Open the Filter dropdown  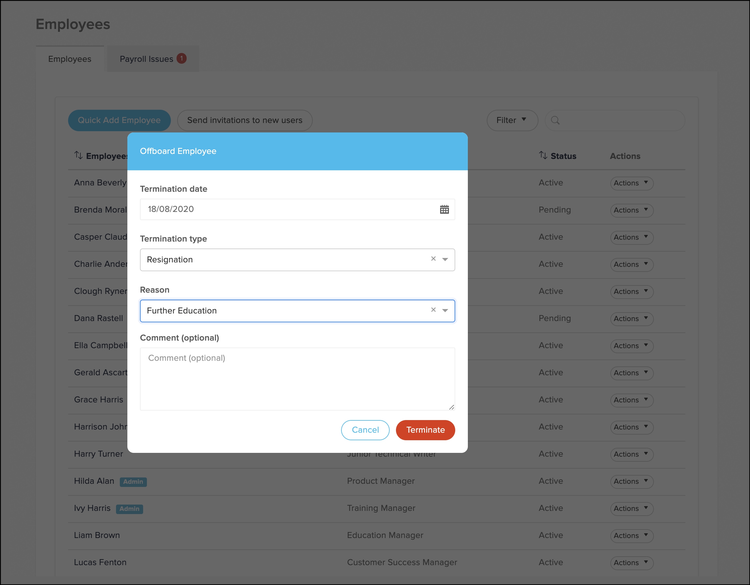pos(512,120)
